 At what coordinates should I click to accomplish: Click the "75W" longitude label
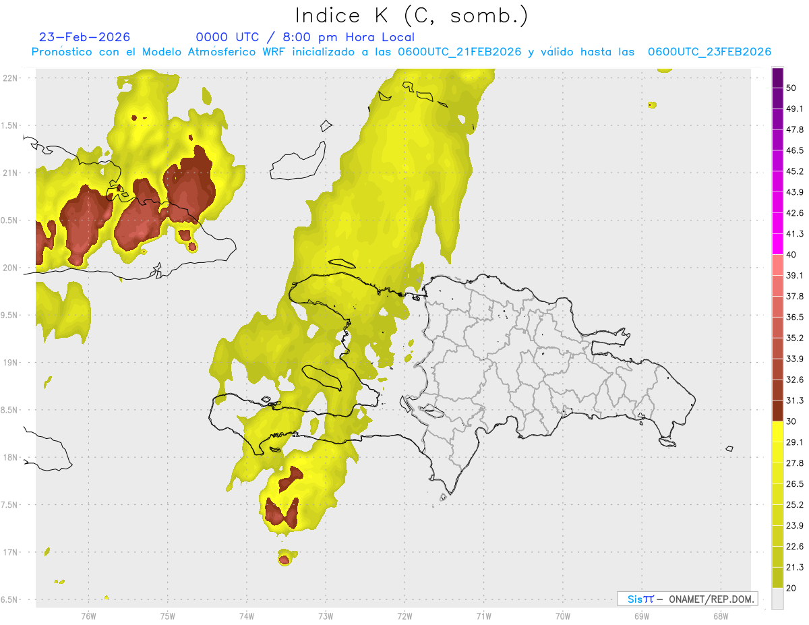(x=167, y=616)
